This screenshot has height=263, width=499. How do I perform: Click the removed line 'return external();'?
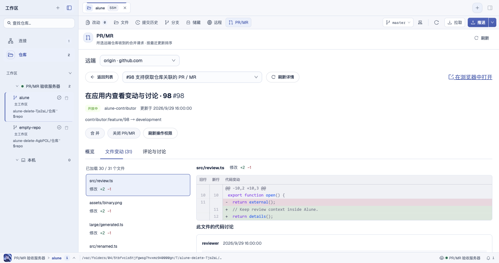tap(344, 202)
